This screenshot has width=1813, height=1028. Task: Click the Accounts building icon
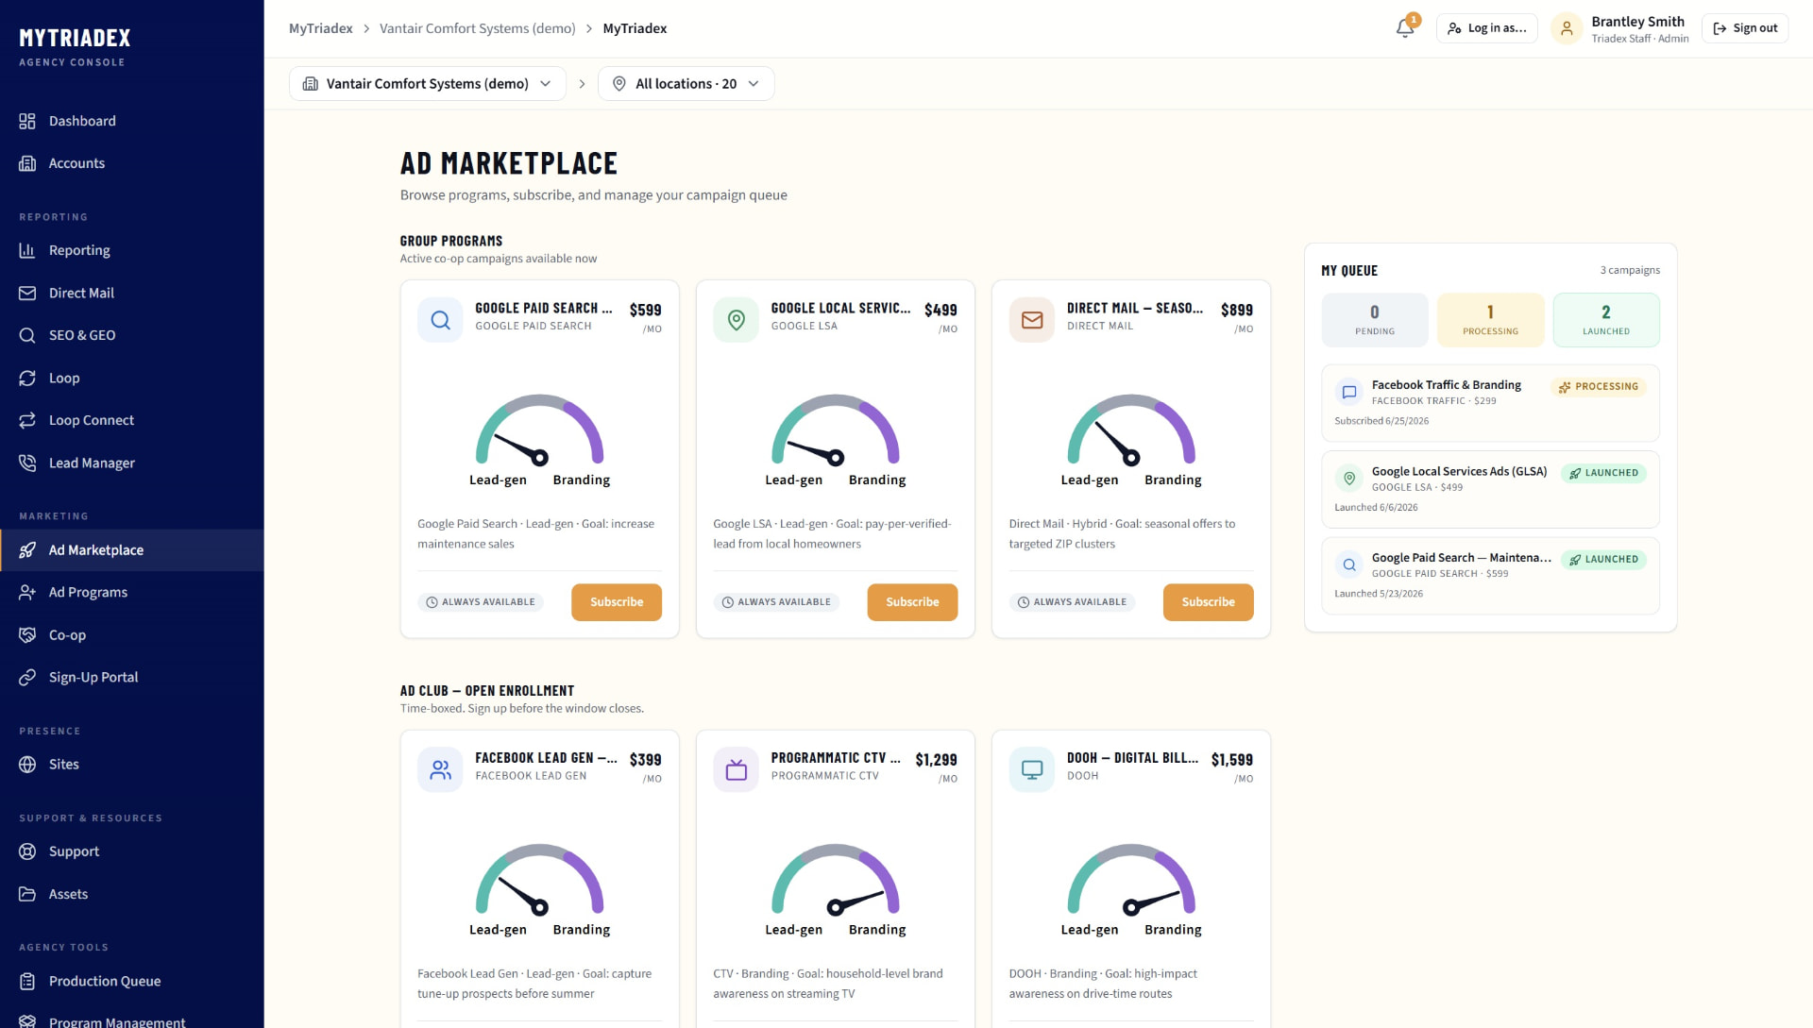(x=27, y=163)
